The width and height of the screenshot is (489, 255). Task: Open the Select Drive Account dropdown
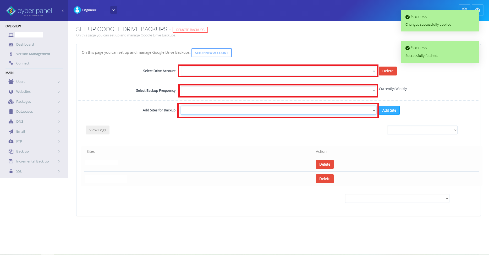click(x=278, y=71)
